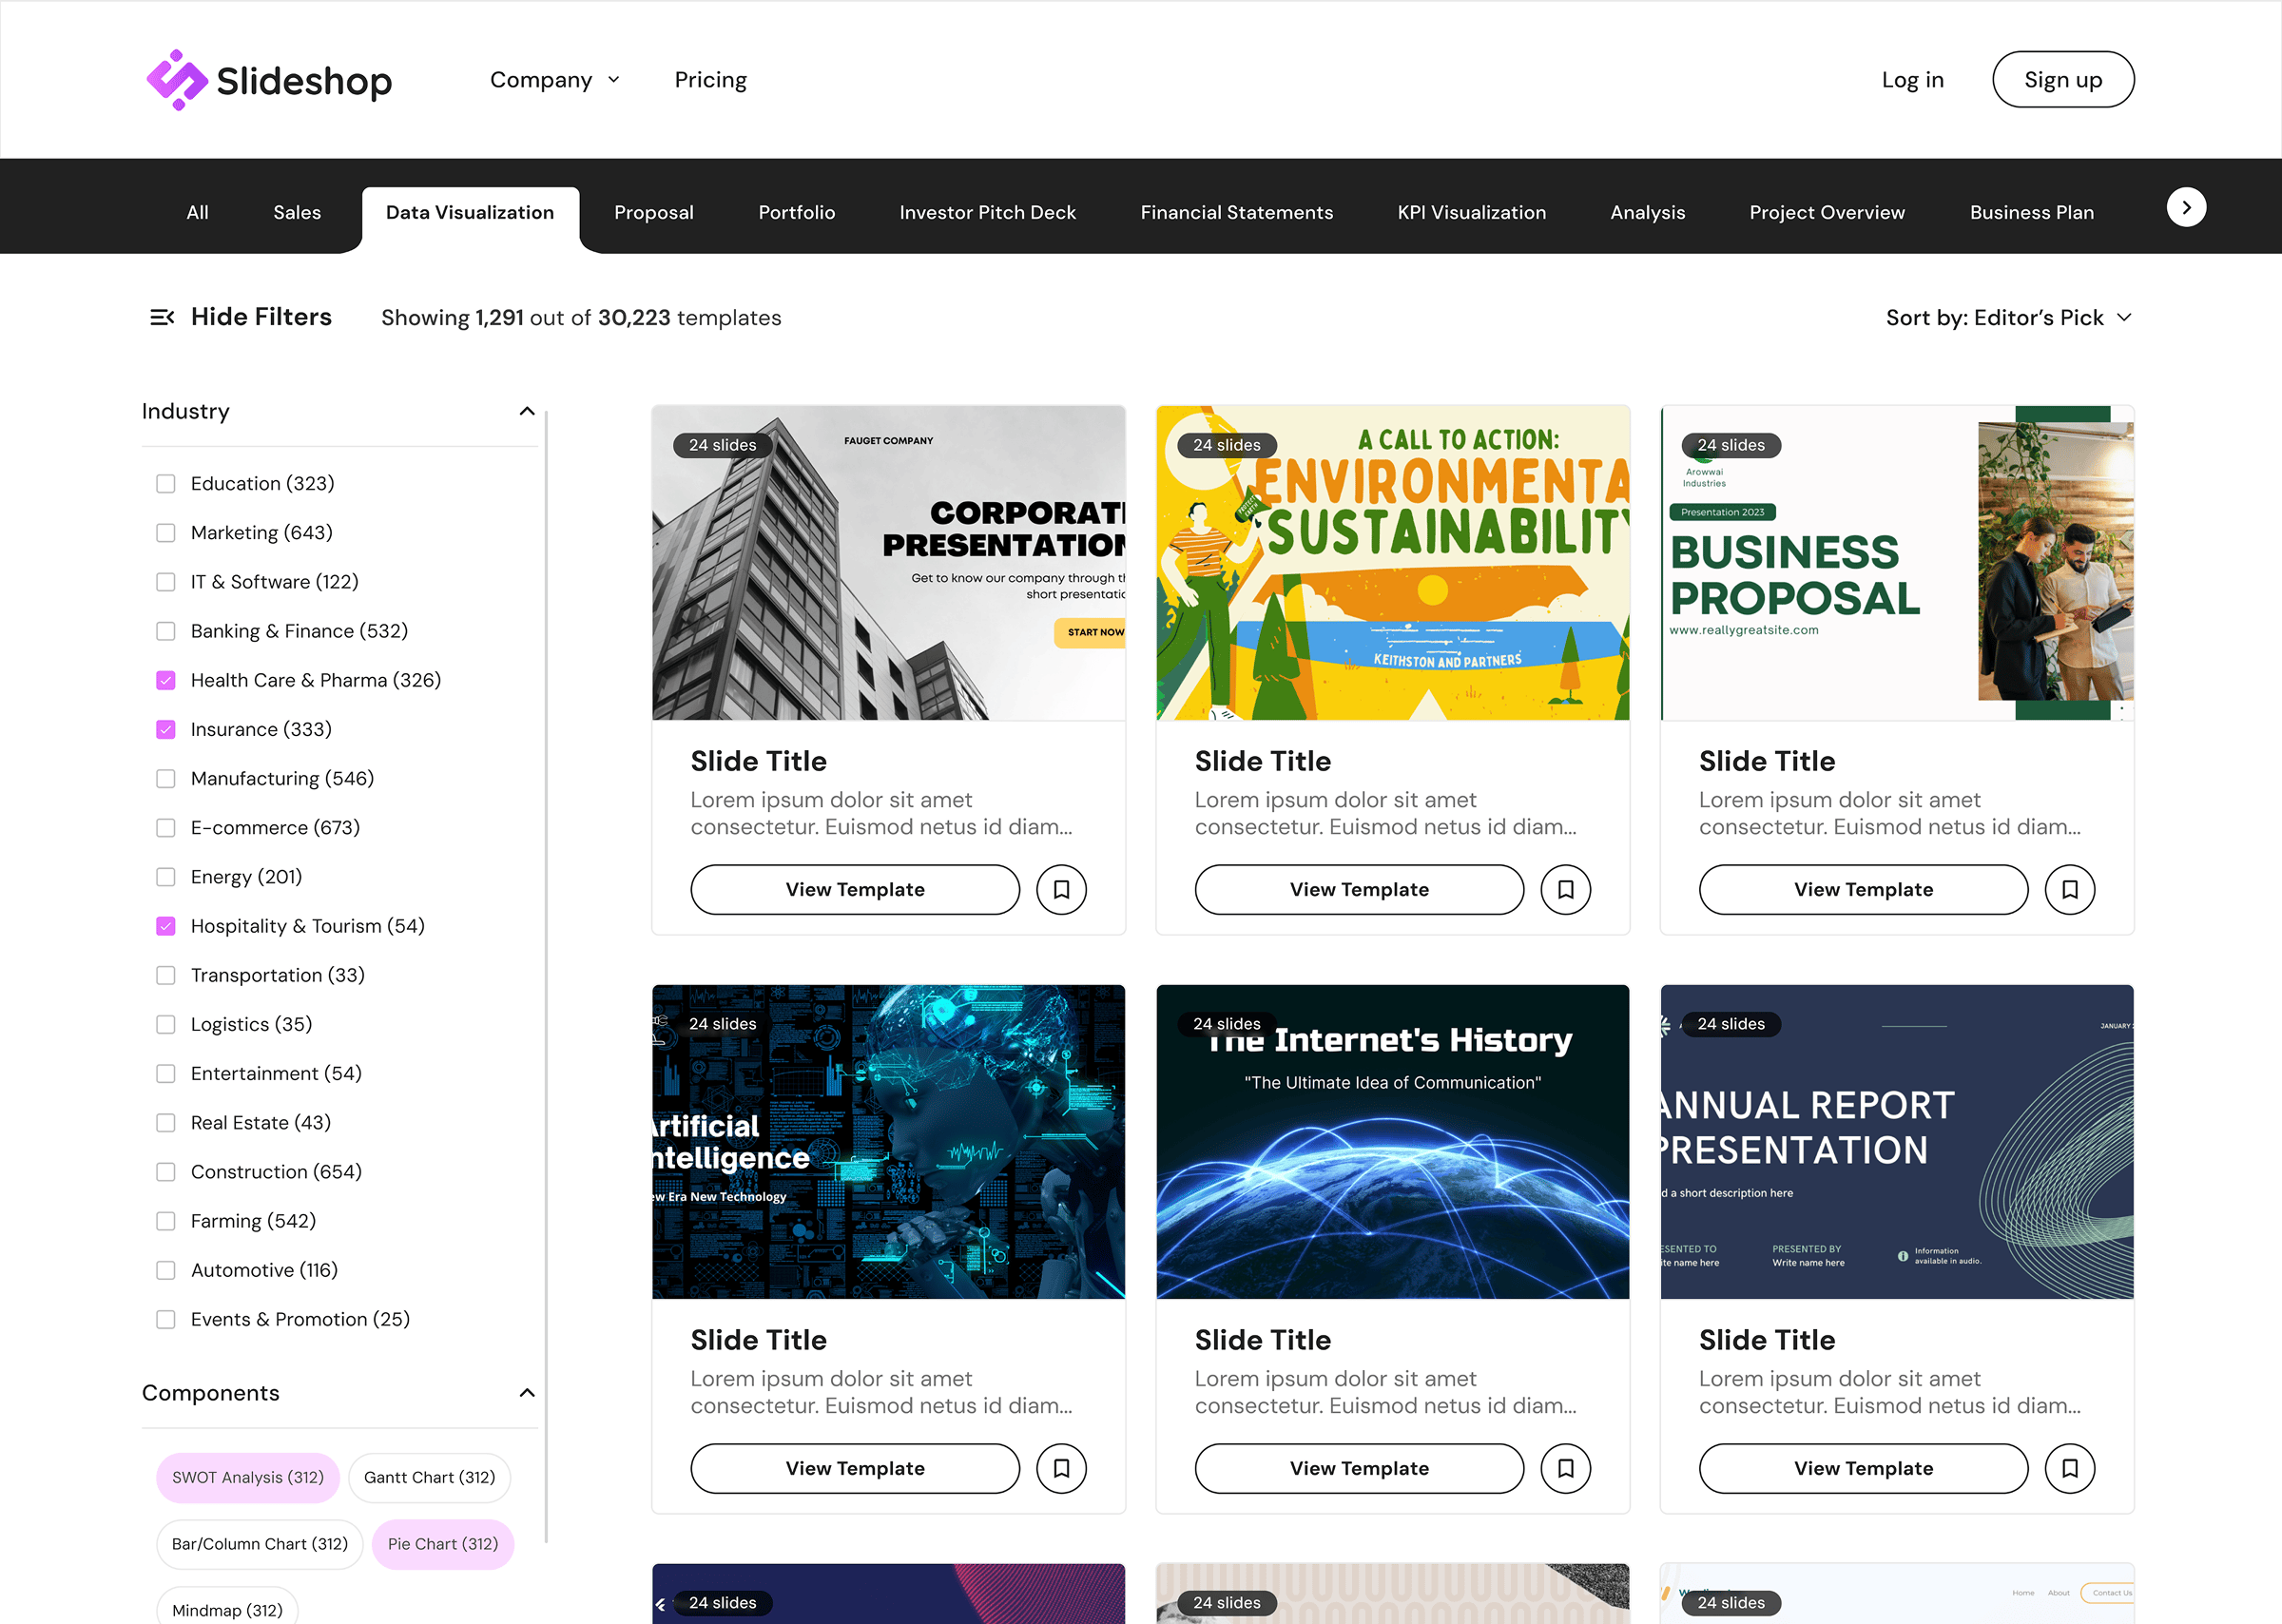The height and width of the screenshot is (1624, 2282).
Task: Open the Sort by Editor's Pick dropdown
Action: point(2008,317)
